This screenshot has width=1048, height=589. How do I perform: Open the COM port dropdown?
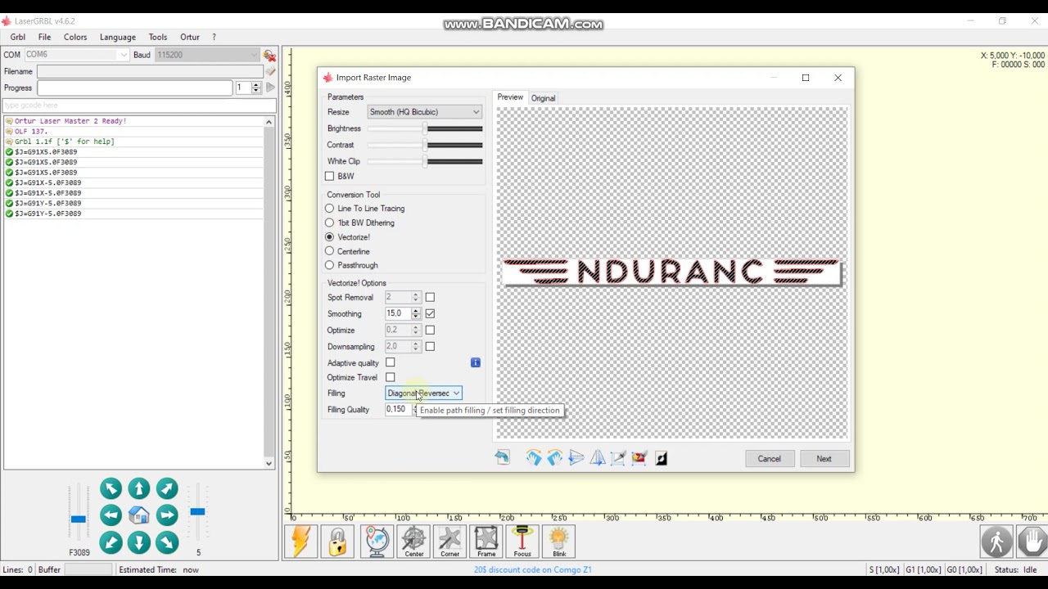click(x=76, y=55)
